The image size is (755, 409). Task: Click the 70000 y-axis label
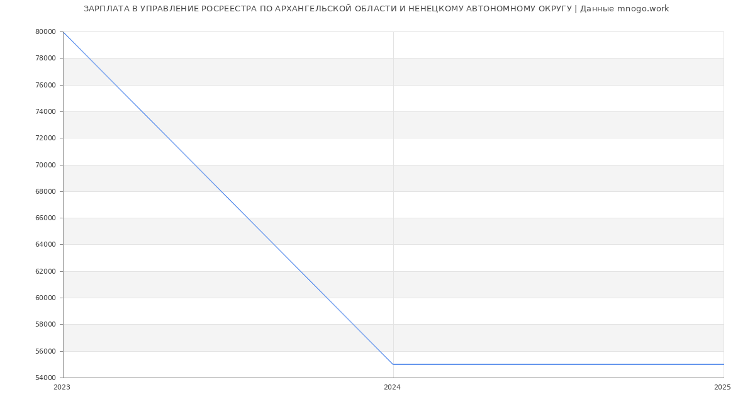46,165
